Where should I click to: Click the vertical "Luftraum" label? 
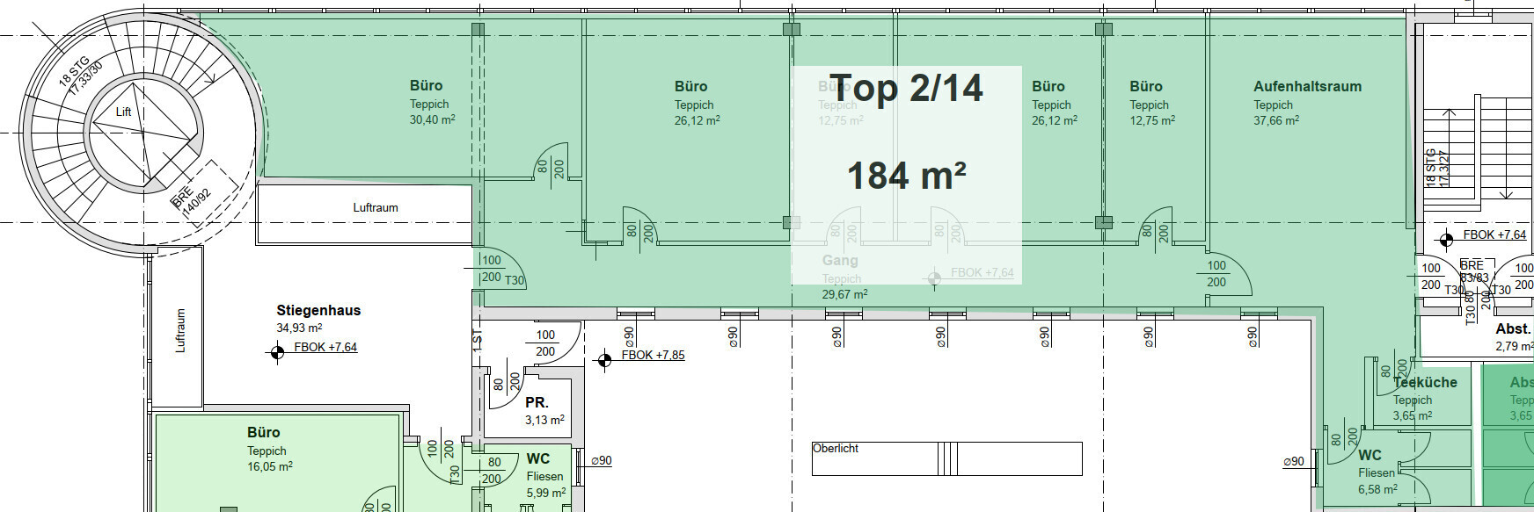click(180, 330)
